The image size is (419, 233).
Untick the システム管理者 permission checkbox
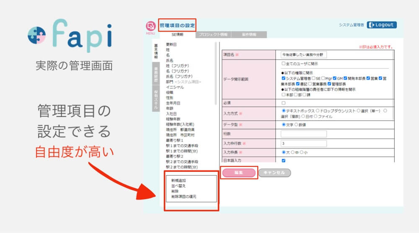click(284, 78)
